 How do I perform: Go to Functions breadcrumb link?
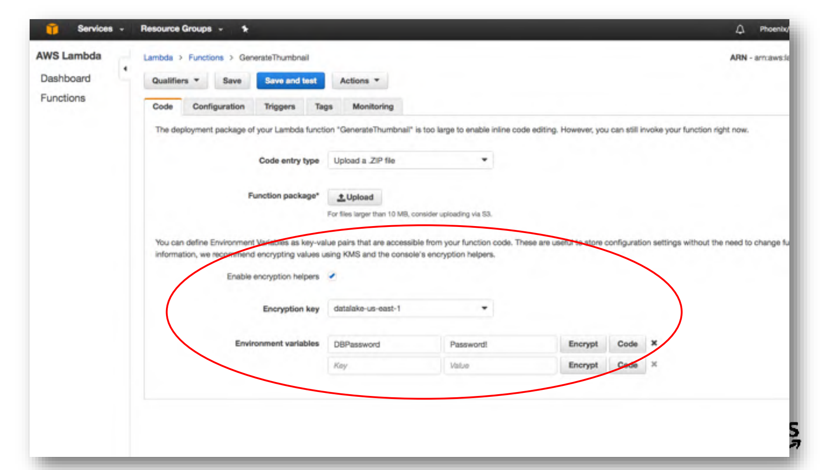click(206, 57)
